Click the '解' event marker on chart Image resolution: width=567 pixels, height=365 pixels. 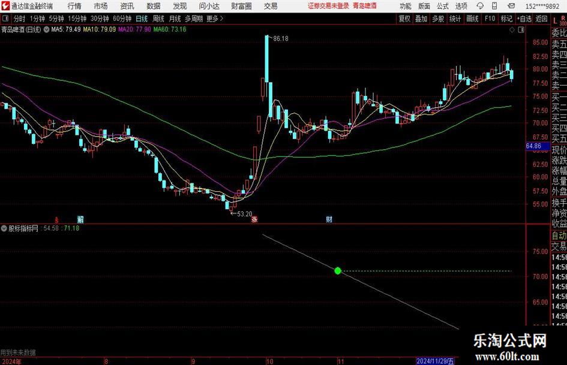pos(80,219)
